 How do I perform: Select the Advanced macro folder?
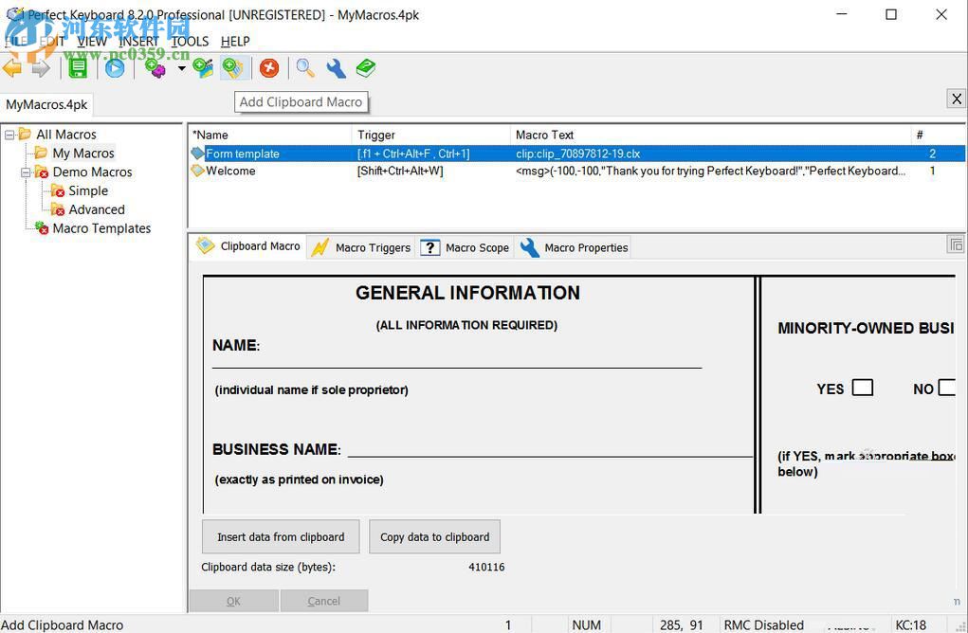(96, 209)
